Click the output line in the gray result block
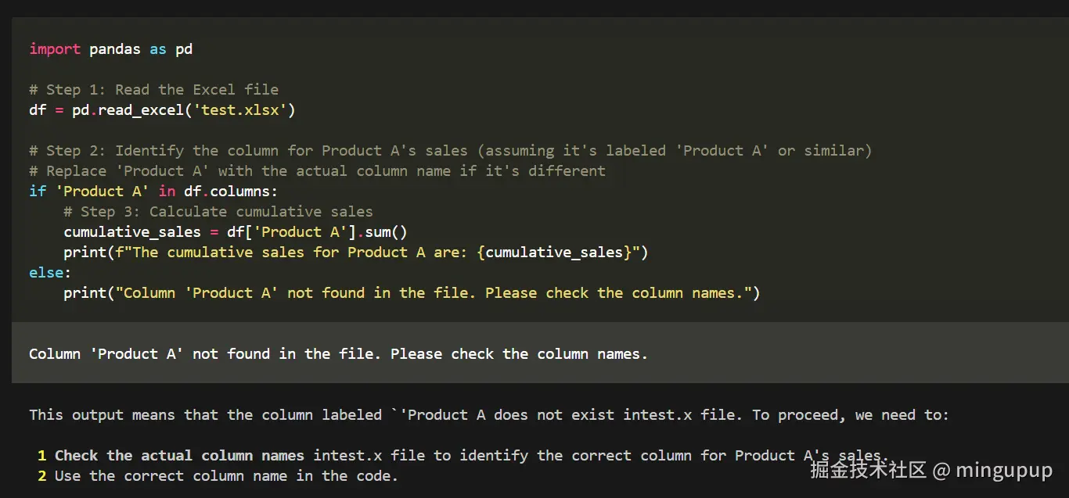1069x498 pixels. [x=338, y=354]
